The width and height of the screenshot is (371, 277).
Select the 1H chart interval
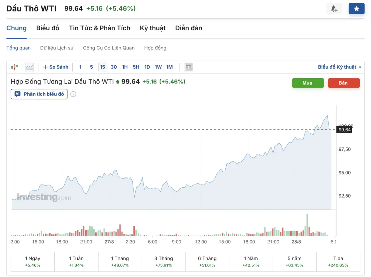tap(125, 67)
